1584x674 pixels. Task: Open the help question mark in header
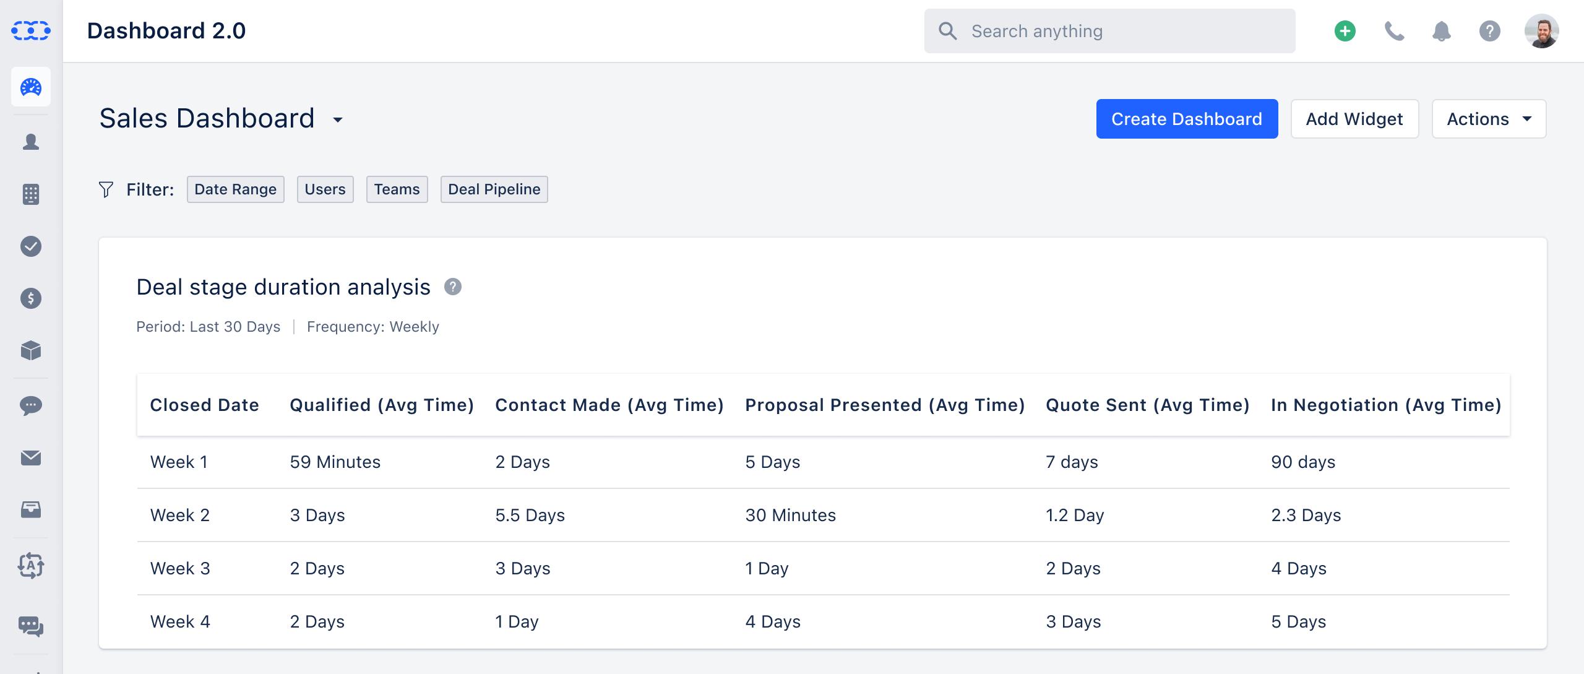coord(1490,31)
